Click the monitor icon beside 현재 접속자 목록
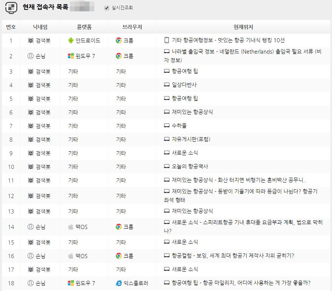The height and width of the screenshot is (291, 332). 11,8
